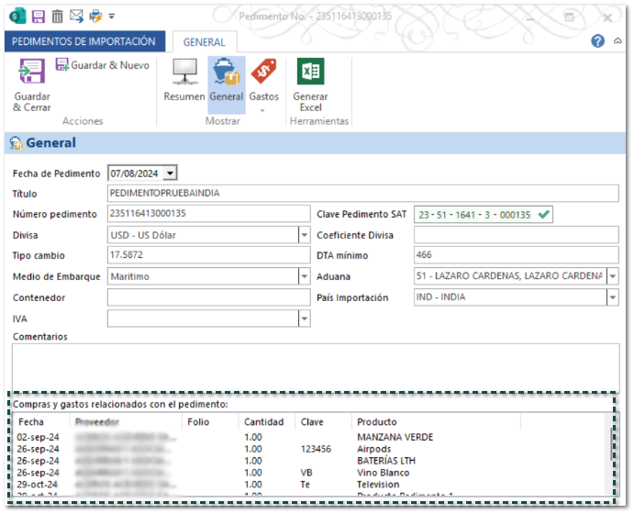
Task: Expand the IVA dropdown
Action: coord(304,318)
